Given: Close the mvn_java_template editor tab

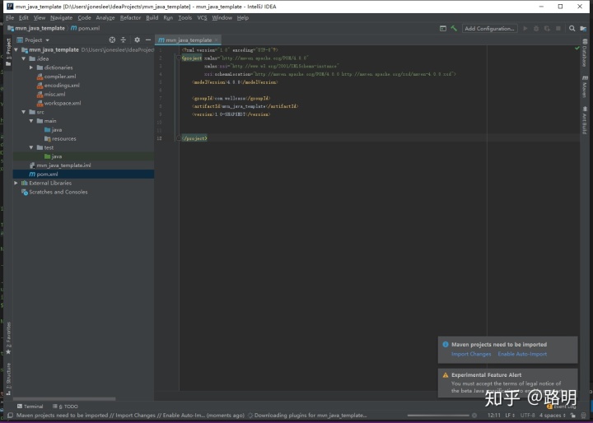Looking at the screenshot, I should pos(217,40).
